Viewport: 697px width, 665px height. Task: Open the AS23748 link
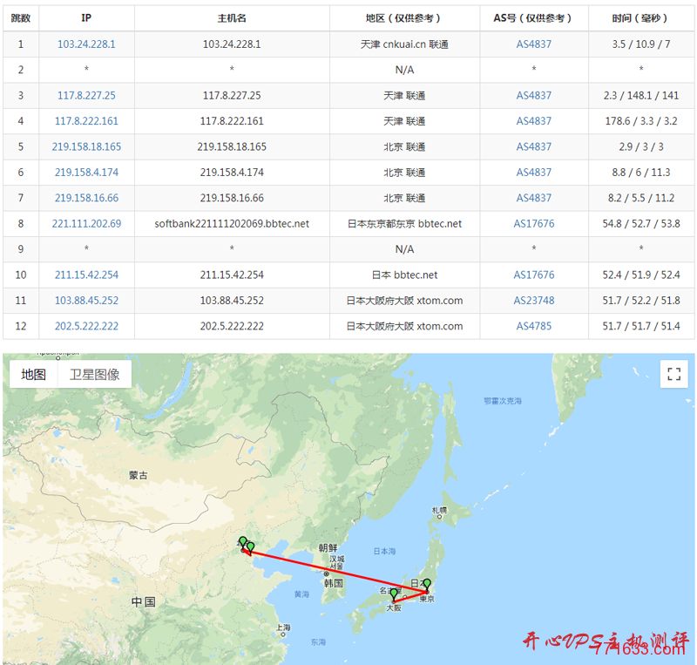pyautogui.click(x=533, y=300)
